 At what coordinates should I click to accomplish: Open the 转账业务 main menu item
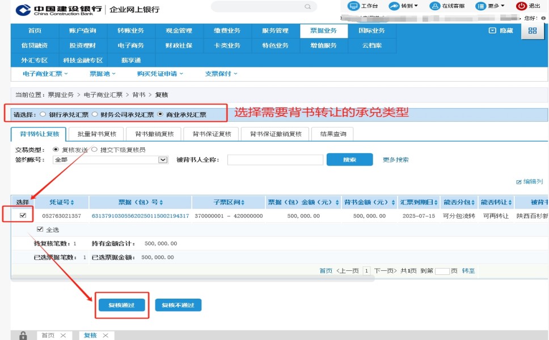(130, 31)
